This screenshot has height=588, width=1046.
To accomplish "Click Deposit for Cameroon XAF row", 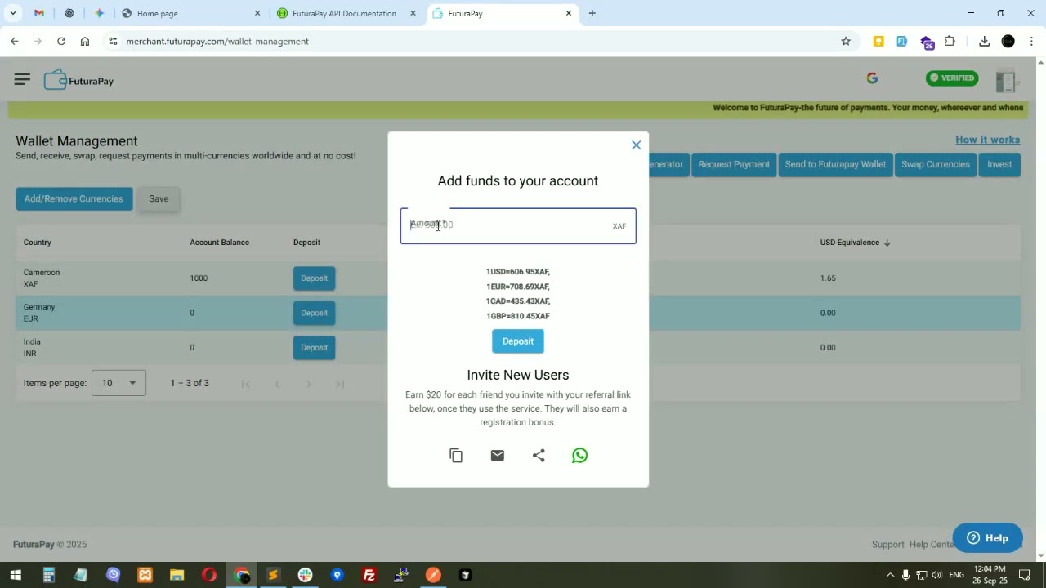I will [x=314, y=278].
